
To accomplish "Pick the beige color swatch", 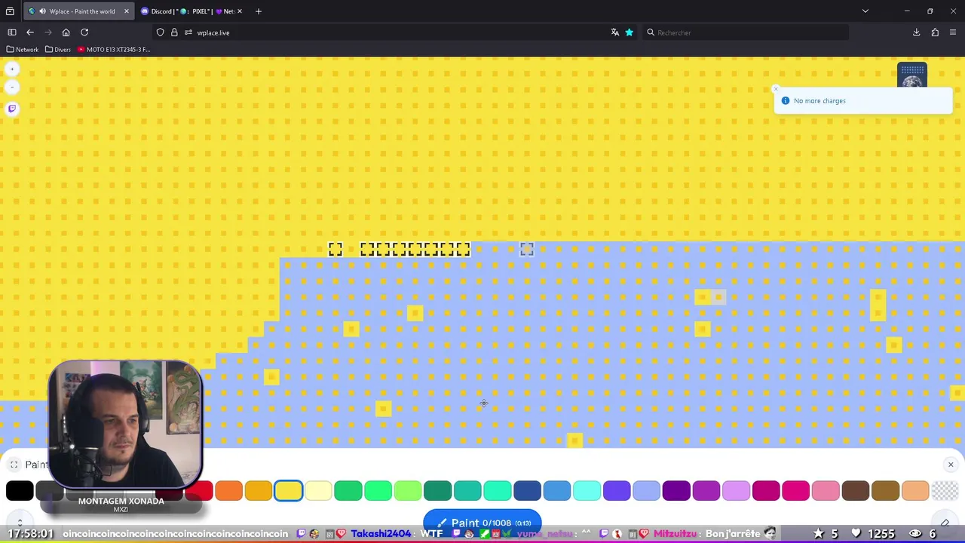I will [x=915, y=491].
